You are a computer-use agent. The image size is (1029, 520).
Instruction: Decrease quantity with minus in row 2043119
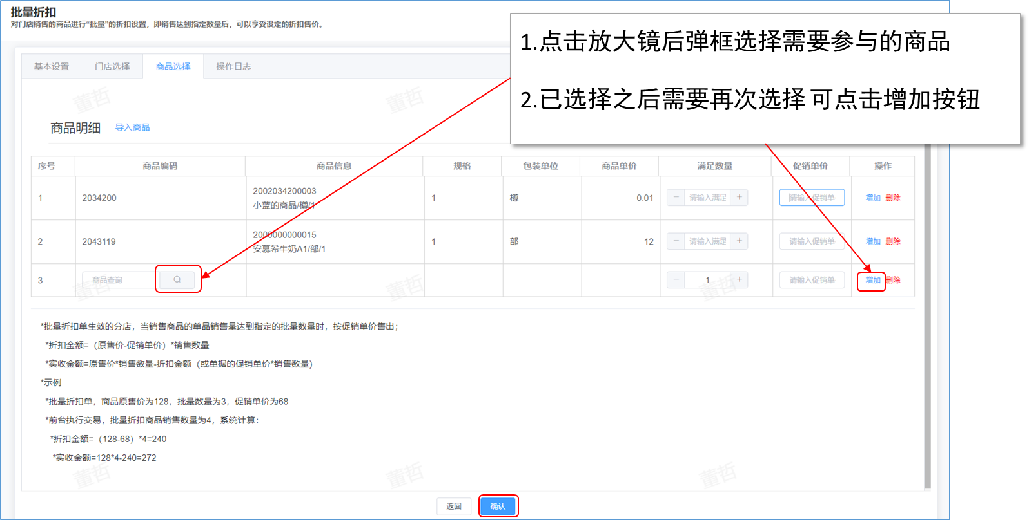coord(676,241)
